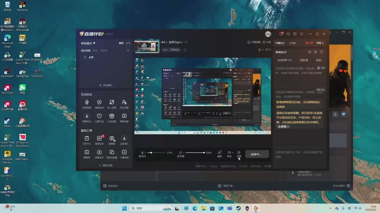380x213 pixels.
Task: Open the 下播传影 icon
Action: pos(124,152)
